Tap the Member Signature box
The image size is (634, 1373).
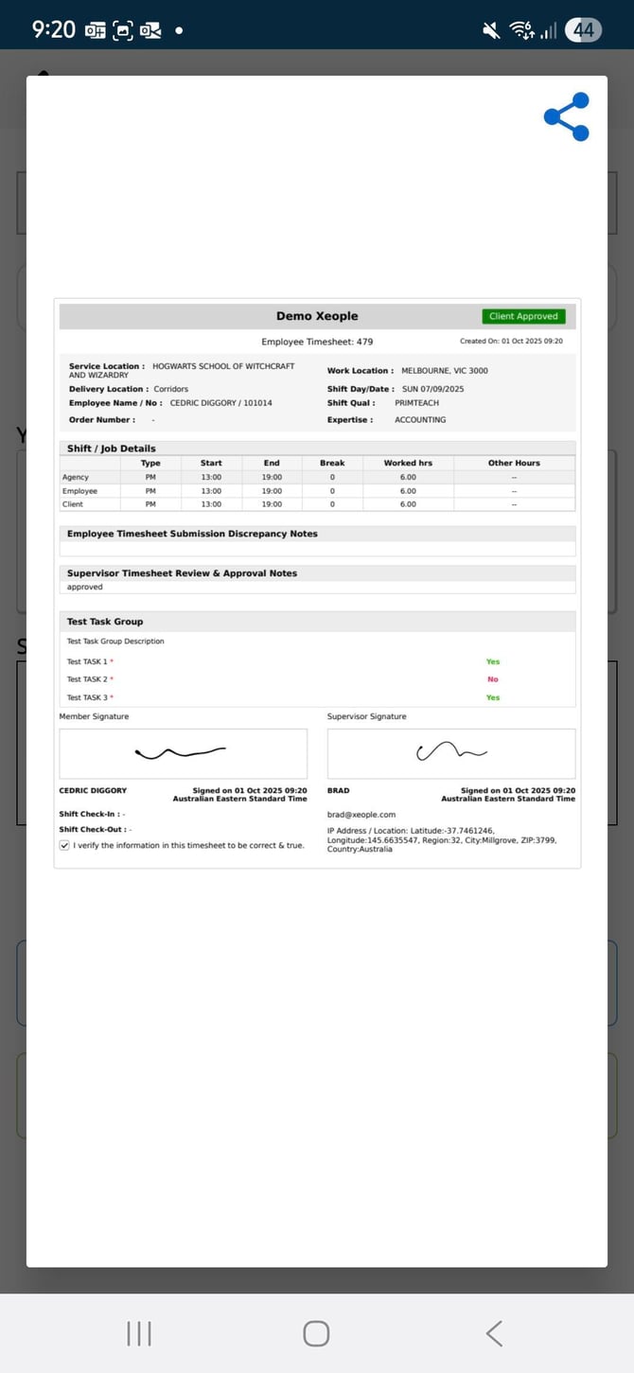tap(183, 753)
